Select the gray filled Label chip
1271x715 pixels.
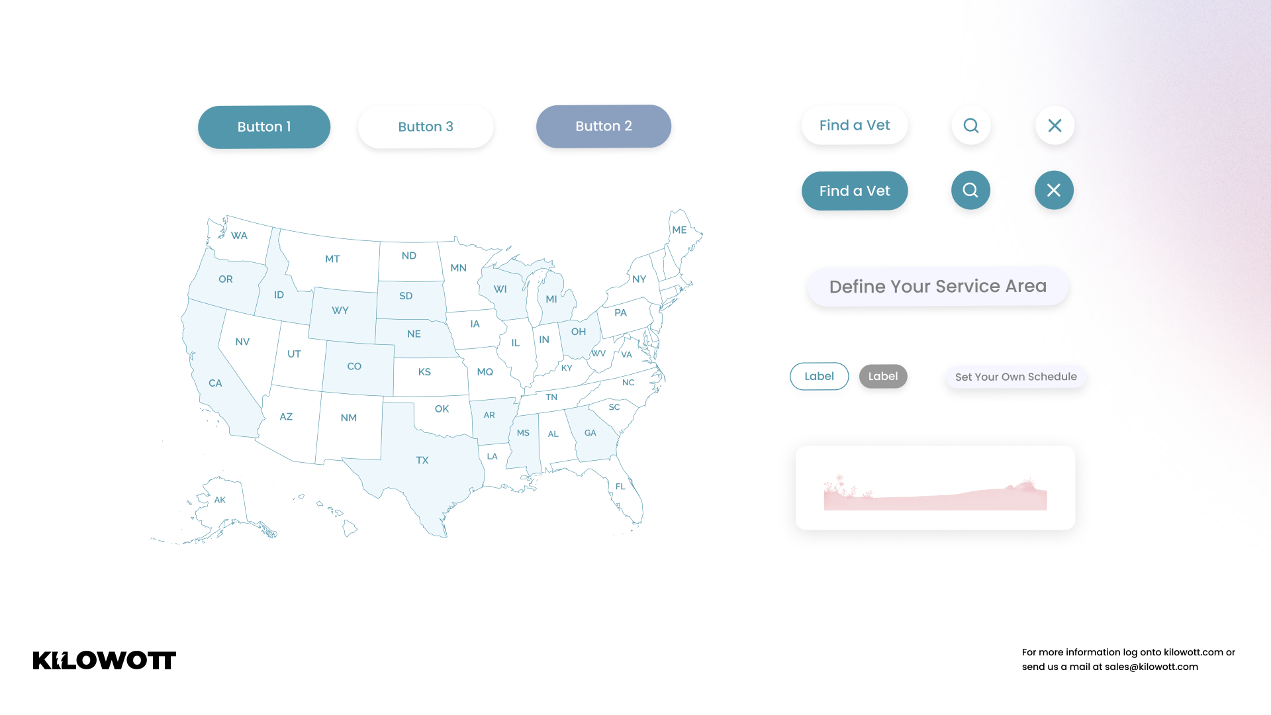coord(883,377)
